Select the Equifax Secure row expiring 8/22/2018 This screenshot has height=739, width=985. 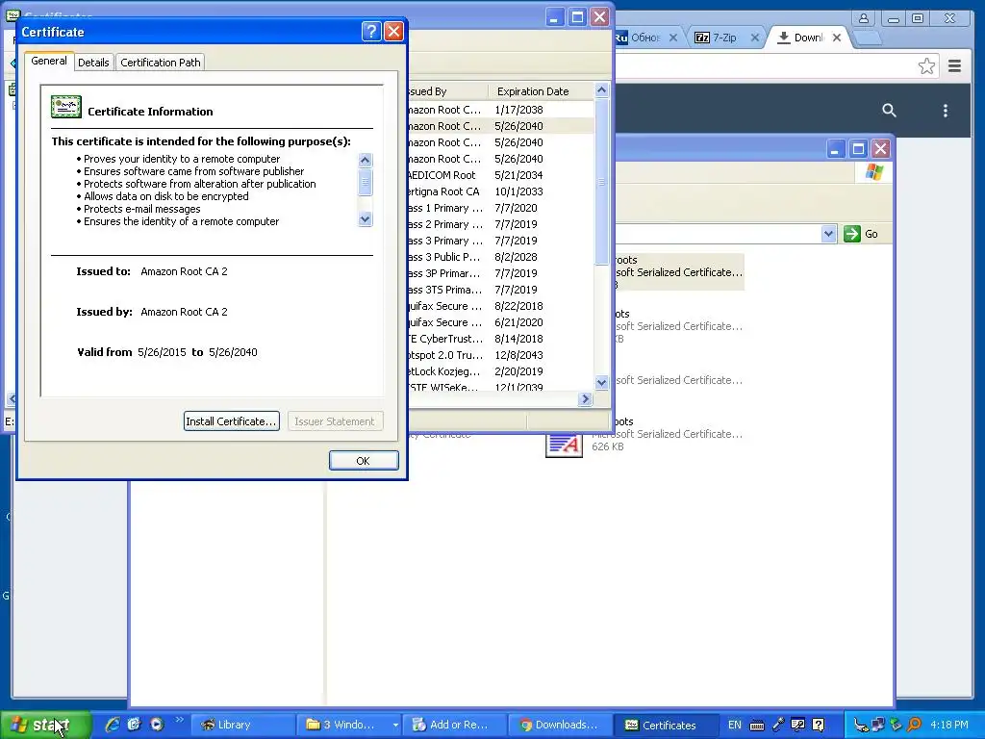(x=500, y=305)
